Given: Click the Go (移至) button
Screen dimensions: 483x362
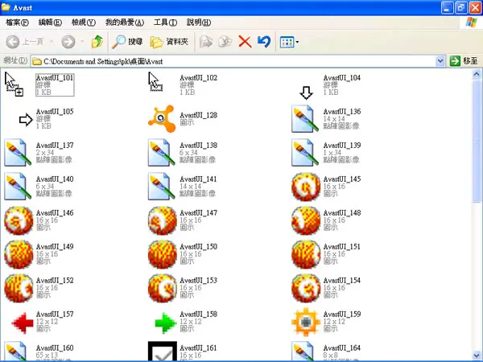Looking at the screenshot, I should click(x=464, y=61).
